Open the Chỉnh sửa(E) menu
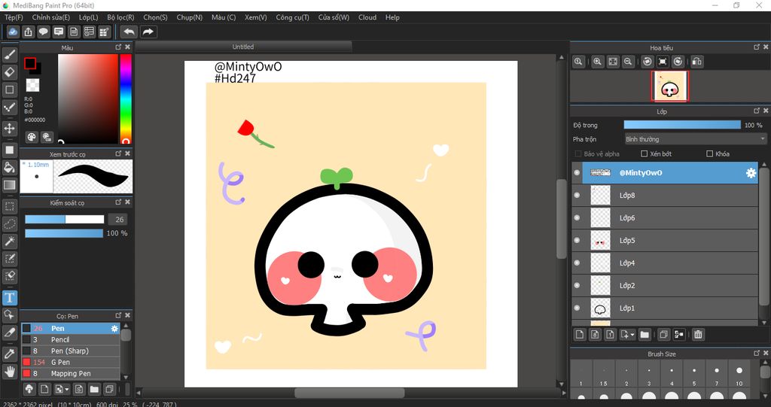 (x=51, y=17)
